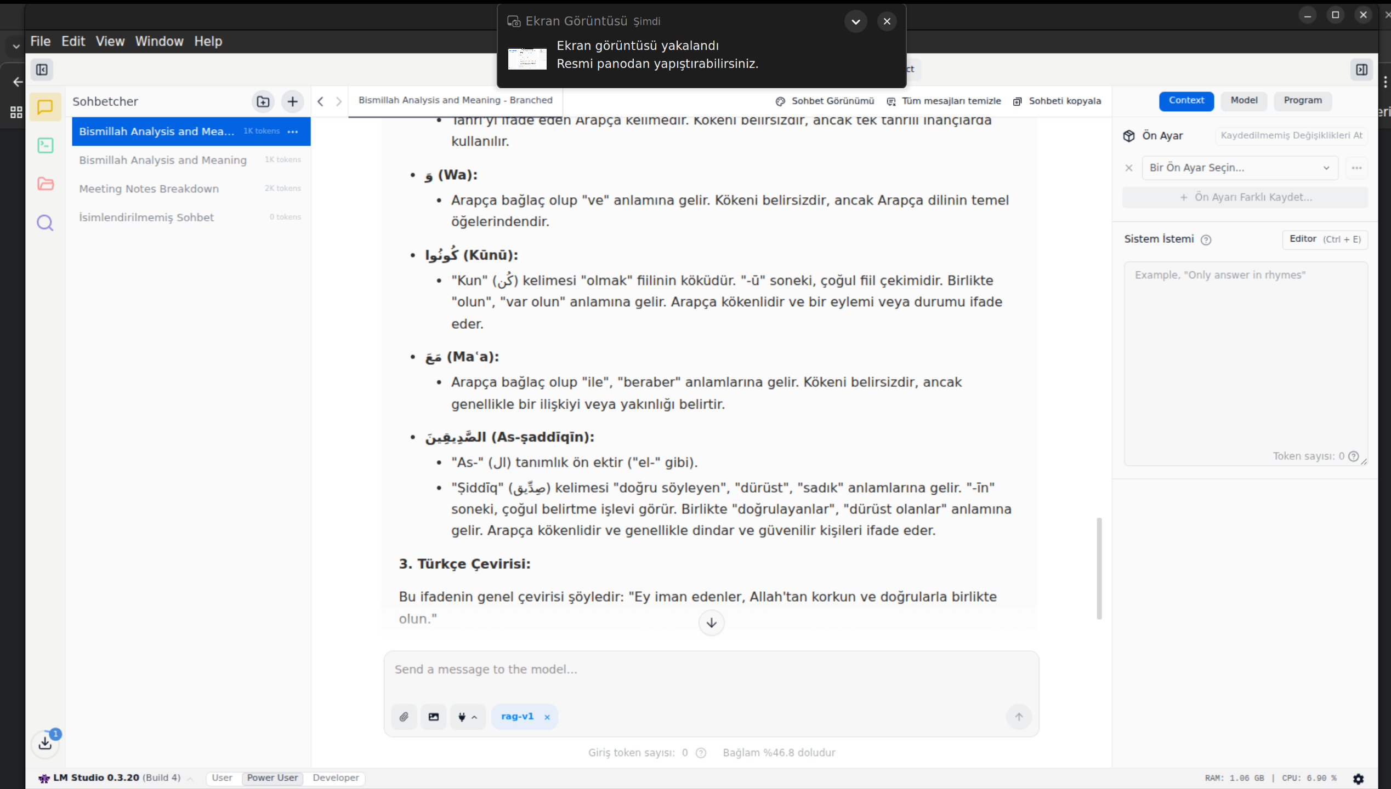Switch to Developer mode
The height and width of the screenshot is (789, 1391).
[x=336, y=777]
